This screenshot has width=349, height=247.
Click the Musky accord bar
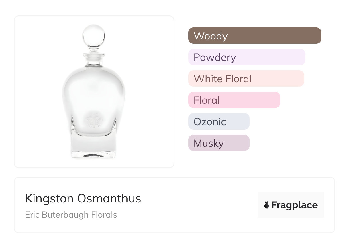pos(219,143)
